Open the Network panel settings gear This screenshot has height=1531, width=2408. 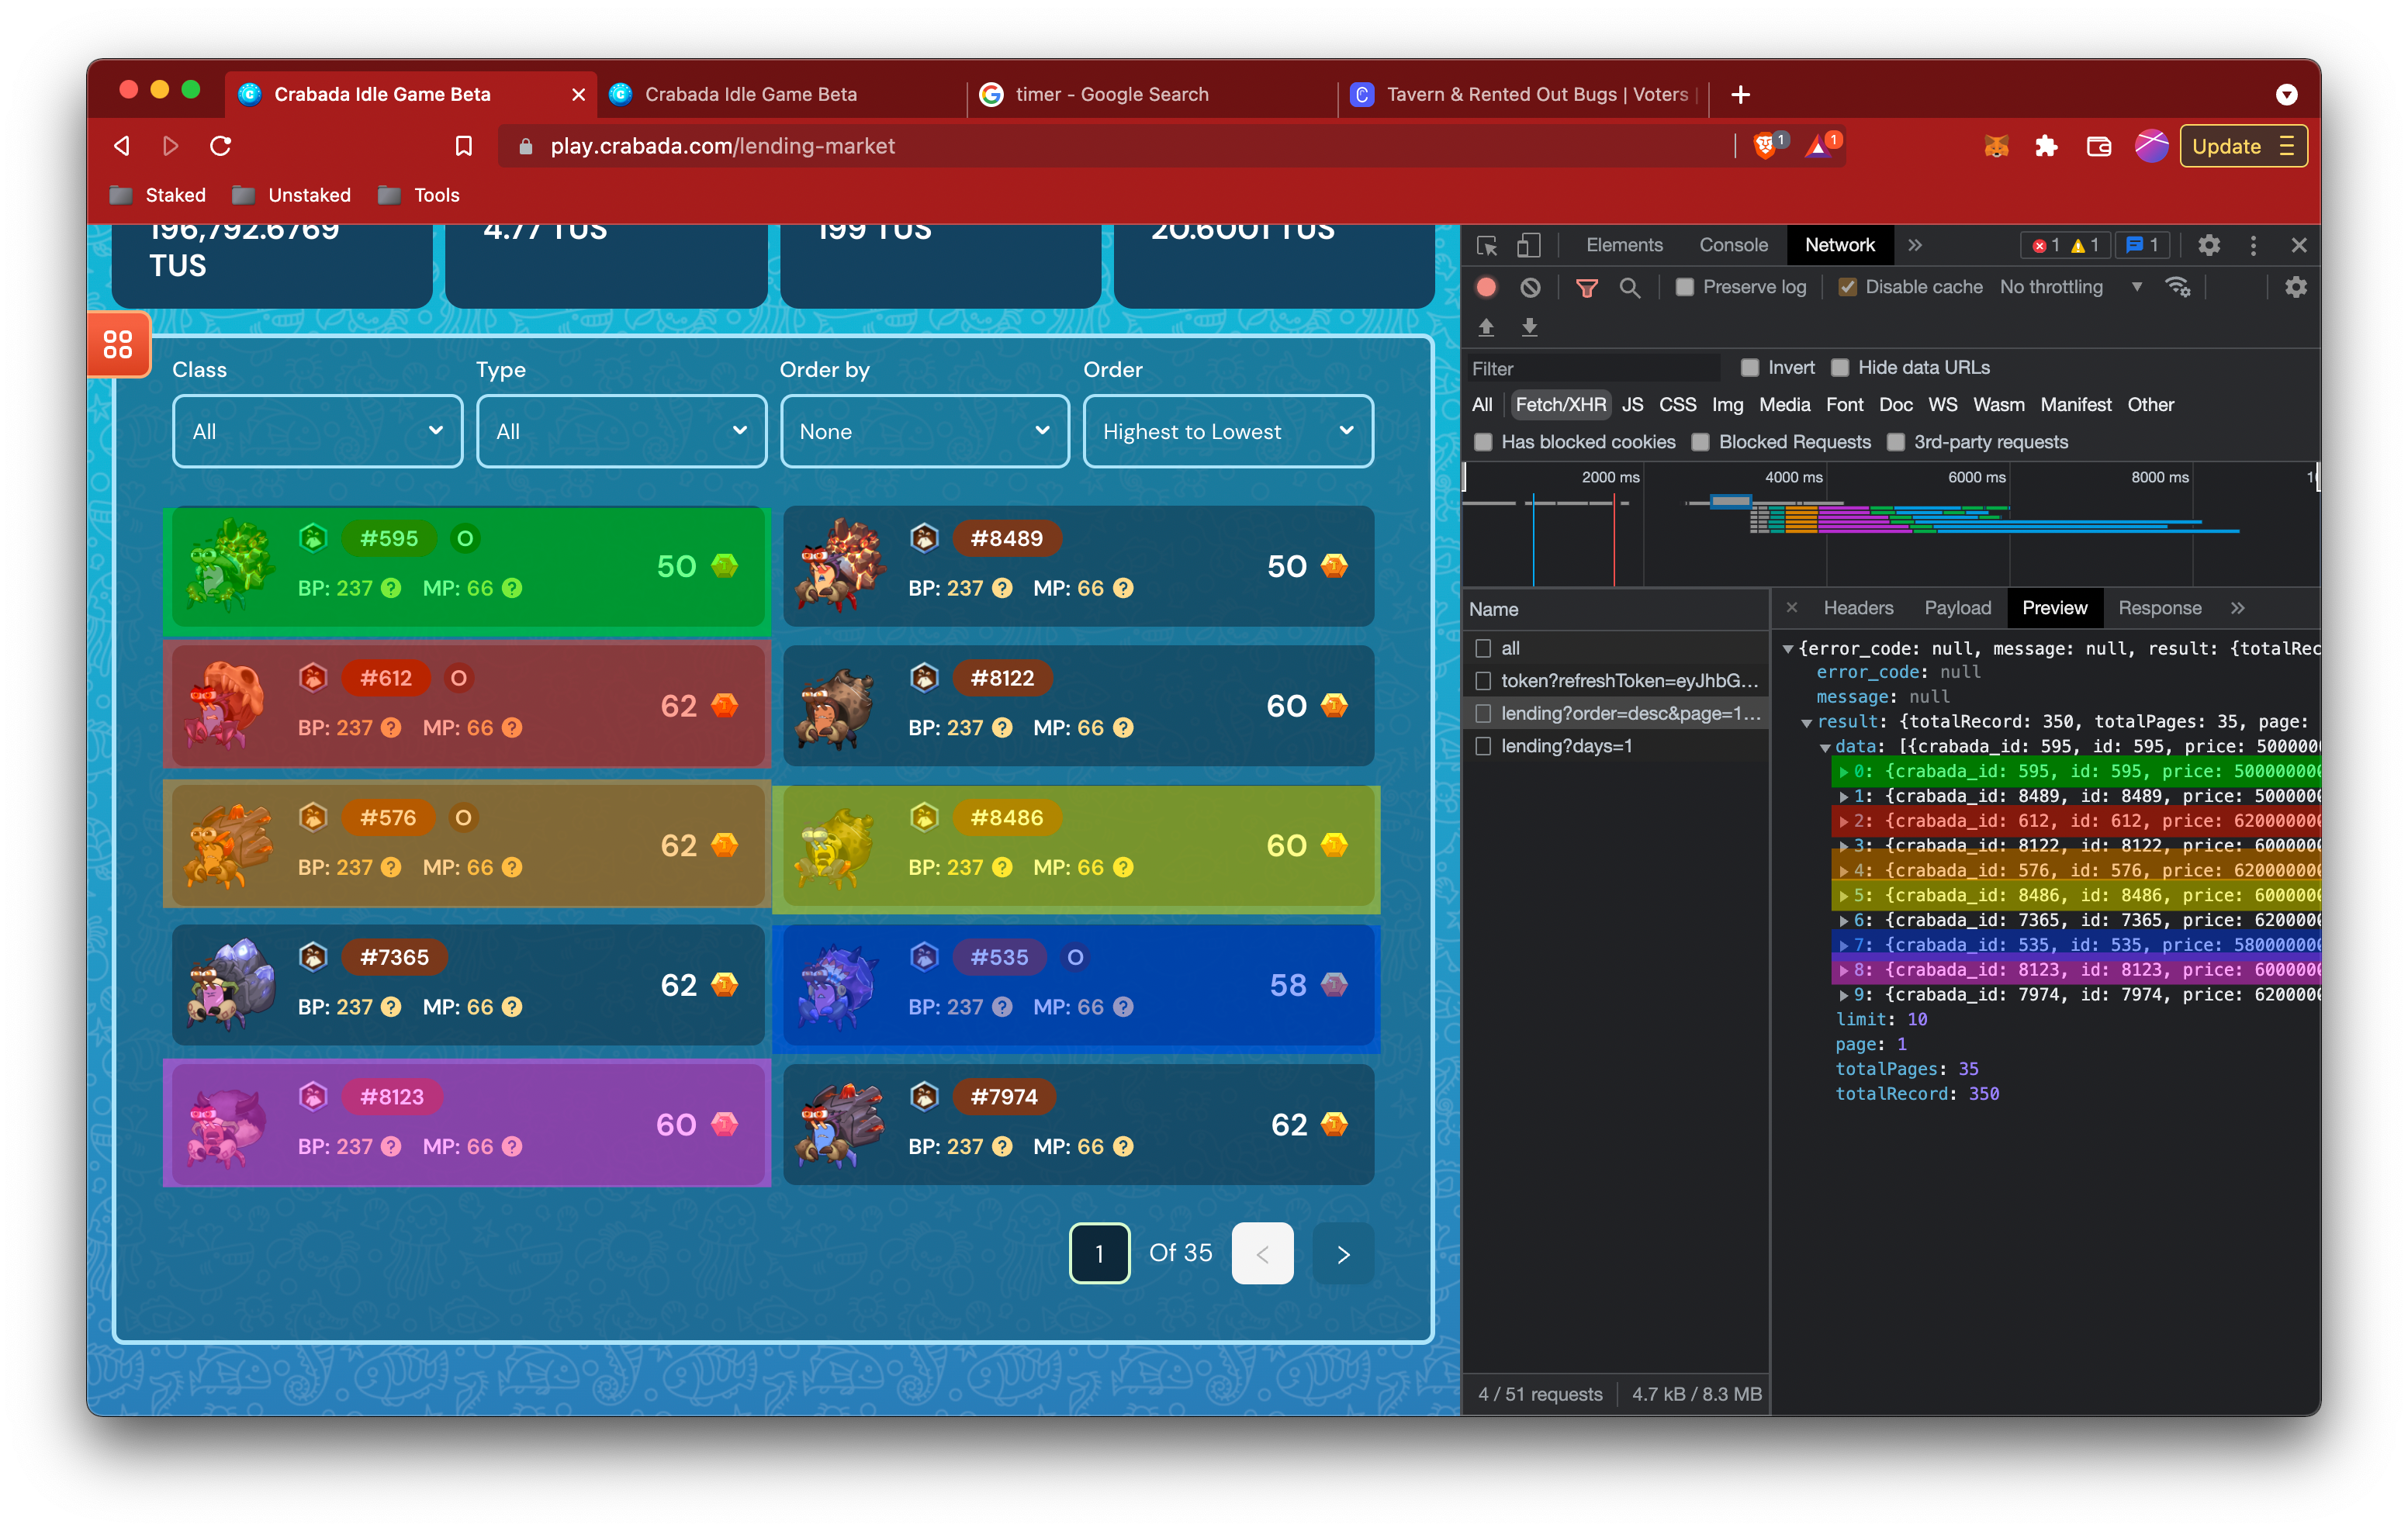pos(2295,287)
